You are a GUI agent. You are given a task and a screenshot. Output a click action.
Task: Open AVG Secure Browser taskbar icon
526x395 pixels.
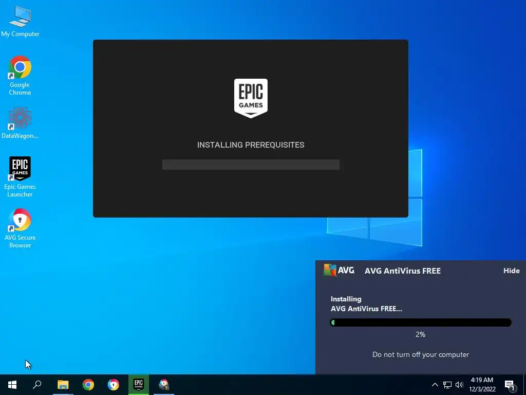tap(114, 385)
